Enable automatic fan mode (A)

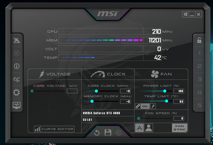coord(139,128)
